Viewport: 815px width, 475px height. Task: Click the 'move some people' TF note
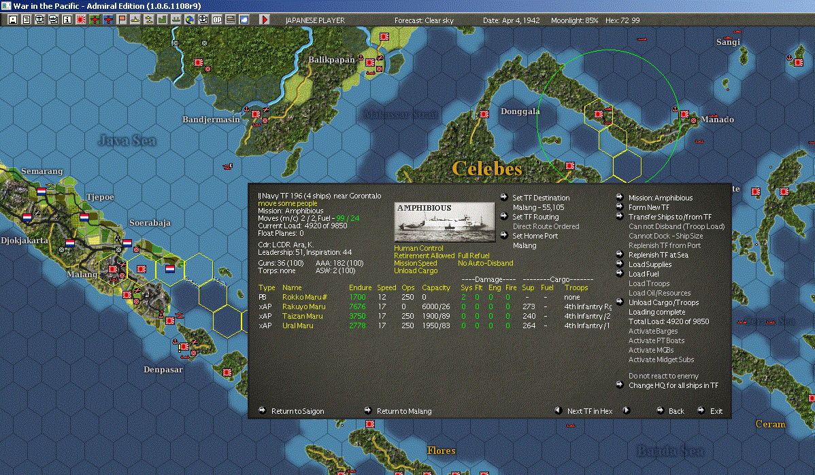(x=288, y=203)
